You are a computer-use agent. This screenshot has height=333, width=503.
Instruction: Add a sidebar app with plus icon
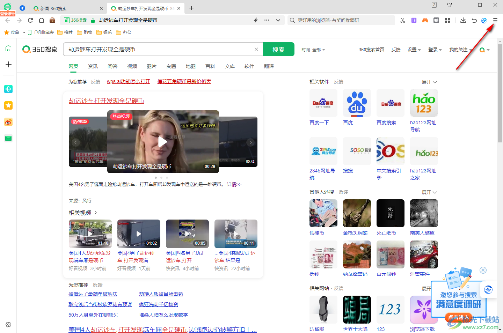8,65
